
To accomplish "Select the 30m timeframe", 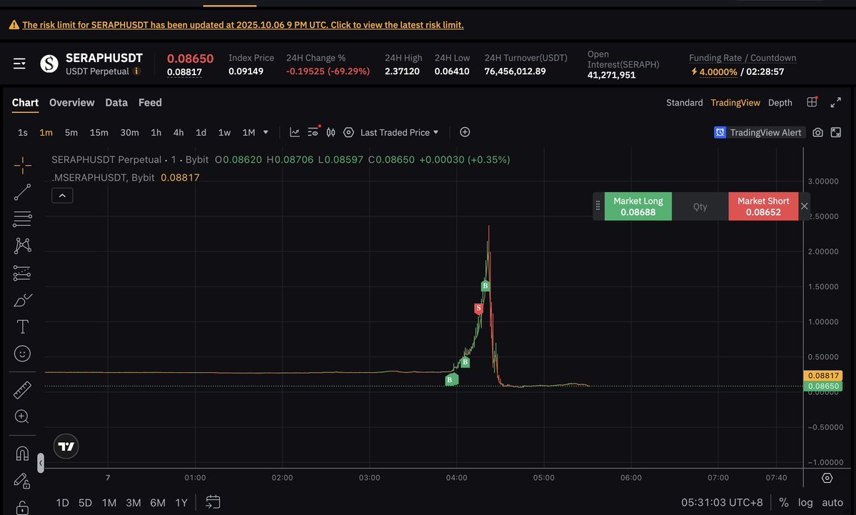I will 129,132.
